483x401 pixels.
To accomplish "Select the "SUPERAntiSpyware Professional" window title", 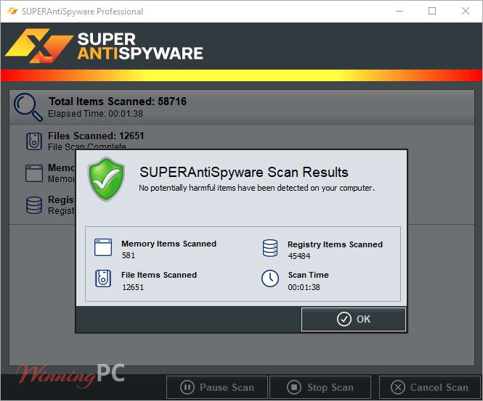I will click(x=83, y=12).
